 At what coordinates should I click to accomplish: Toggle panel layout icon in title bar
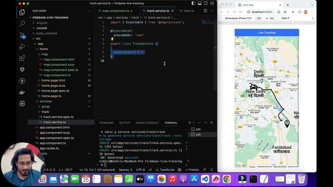click(200, 3)
